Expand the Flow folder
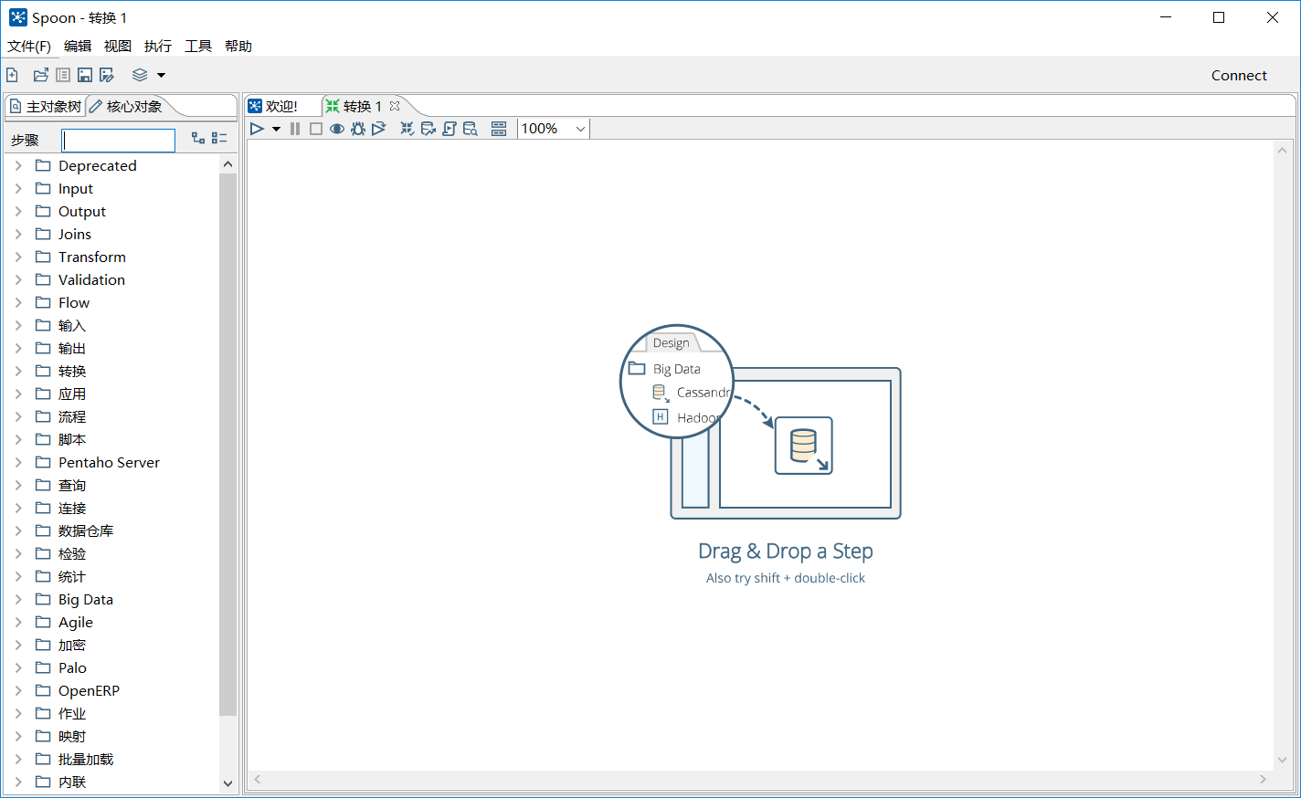1301x798 pixels. (x=18, y=302)
